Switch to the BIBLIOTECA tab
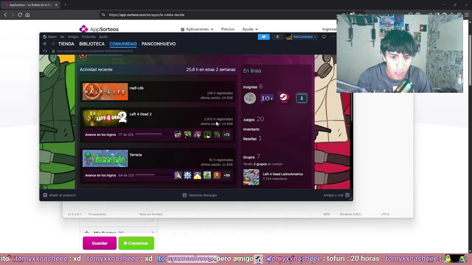Image resolution: width=472 pixels, height=265 pixels. click(92, 44)
